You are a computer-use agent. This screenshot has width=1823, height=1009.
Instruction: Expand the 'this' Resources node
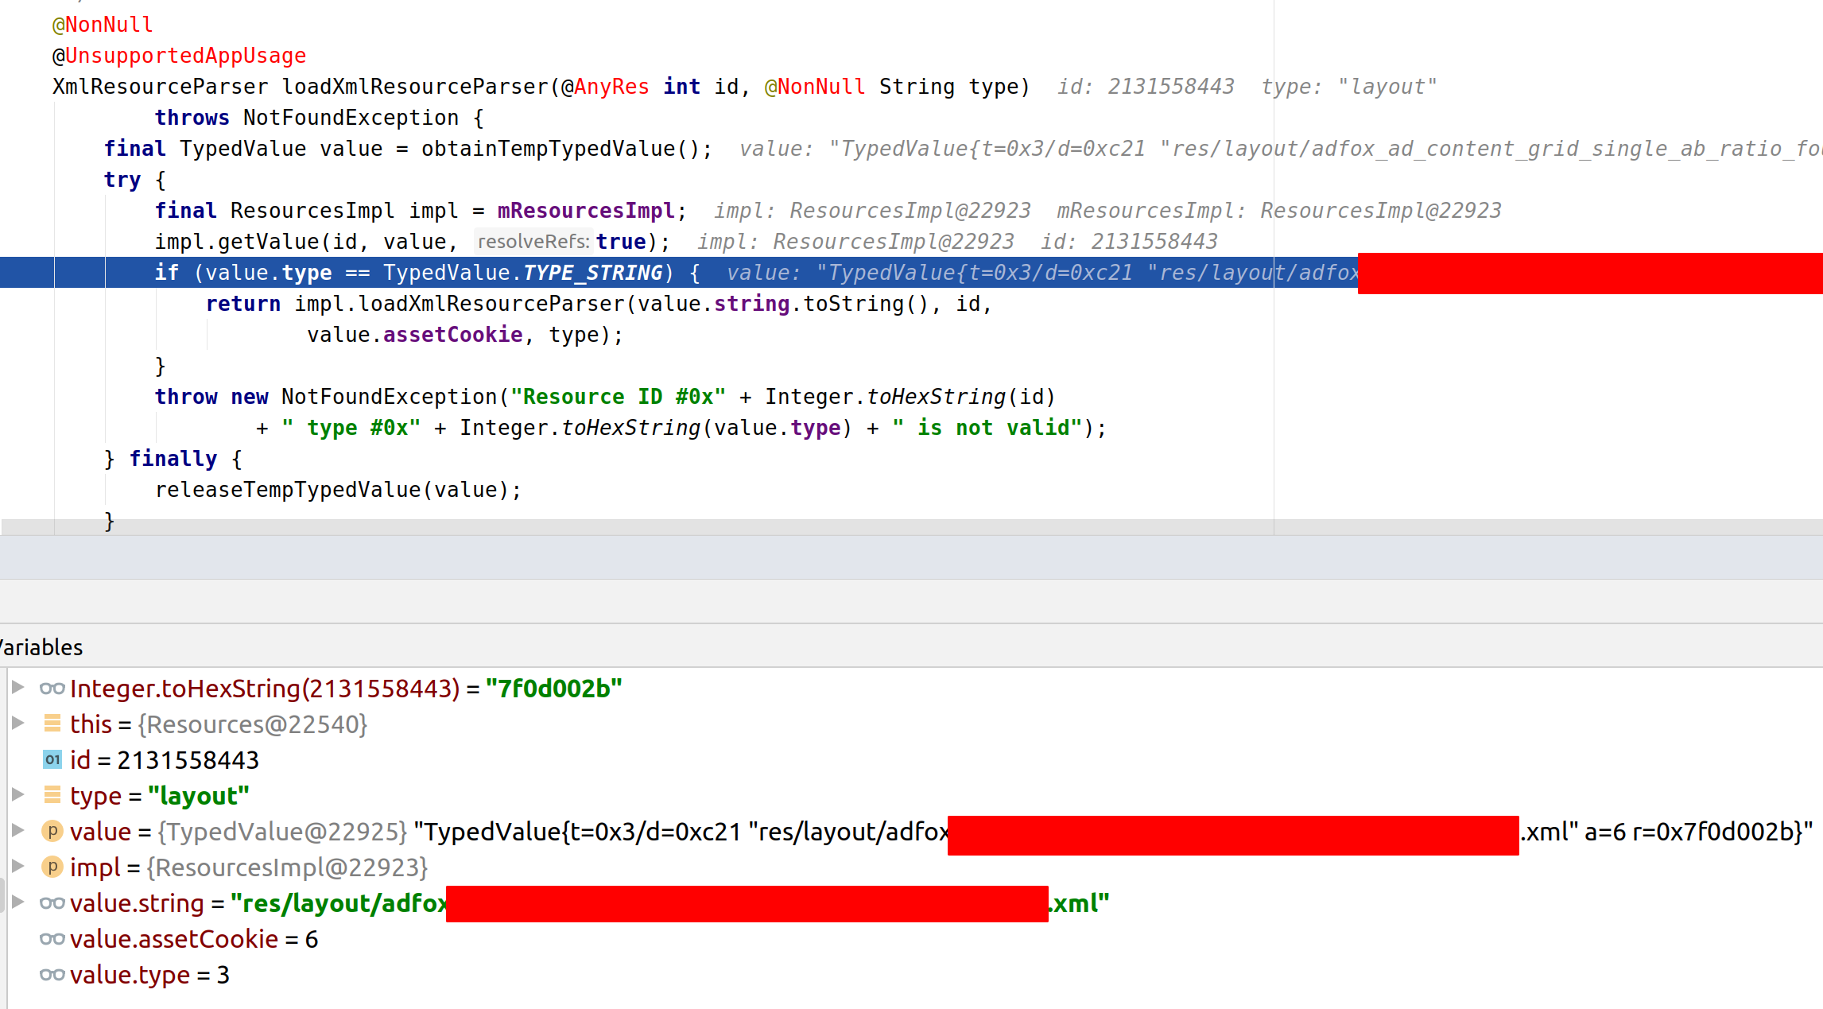pyautogui.click(x=17, y=723)
